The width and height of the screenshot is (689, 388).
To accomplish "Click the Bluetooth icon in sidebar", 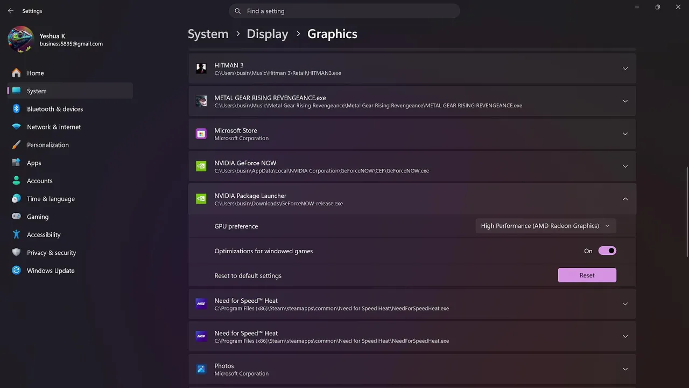I will (x=16, y=109).
